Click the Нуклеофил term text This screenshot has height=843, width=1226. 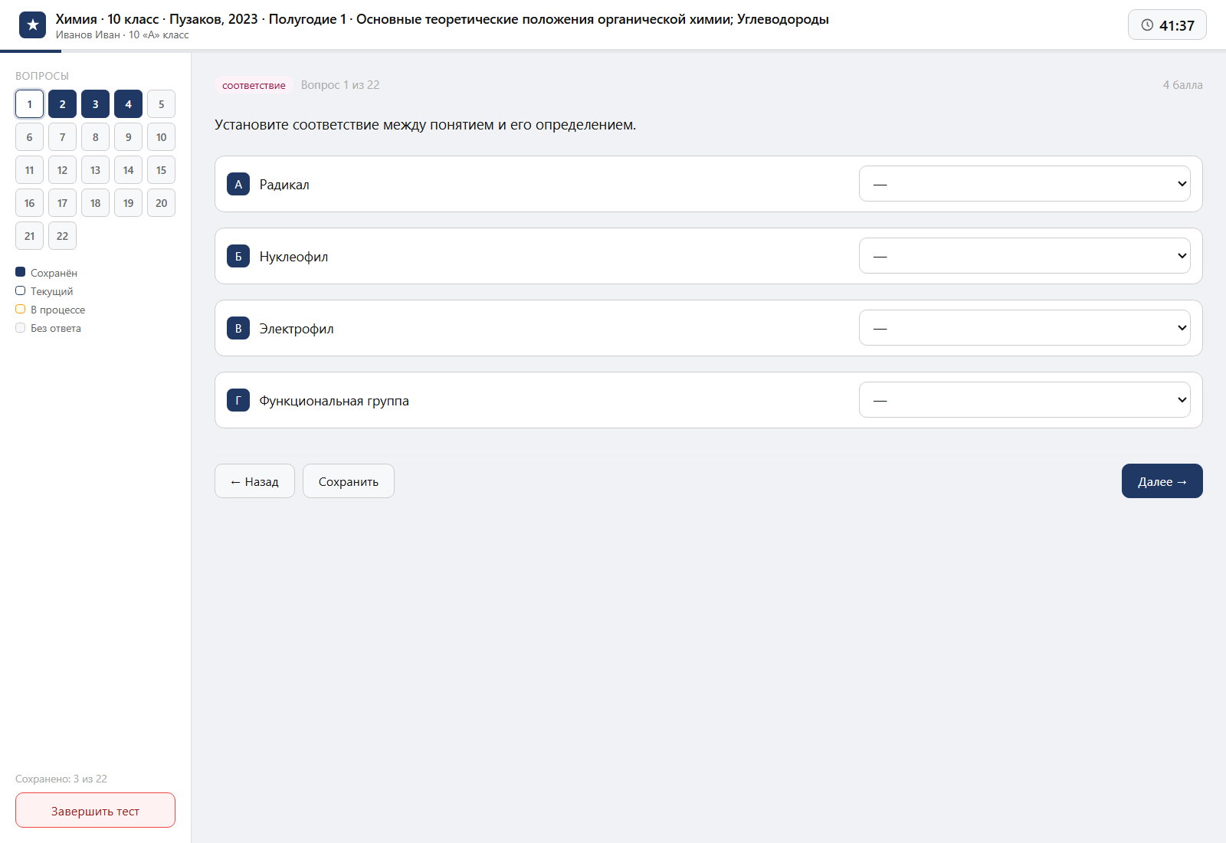click(x=293, y=257)
